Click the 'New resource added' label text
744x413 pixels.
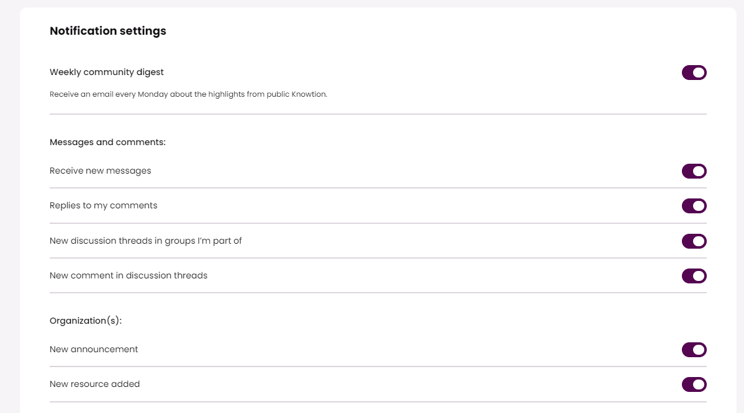click(x=95, y=384)
